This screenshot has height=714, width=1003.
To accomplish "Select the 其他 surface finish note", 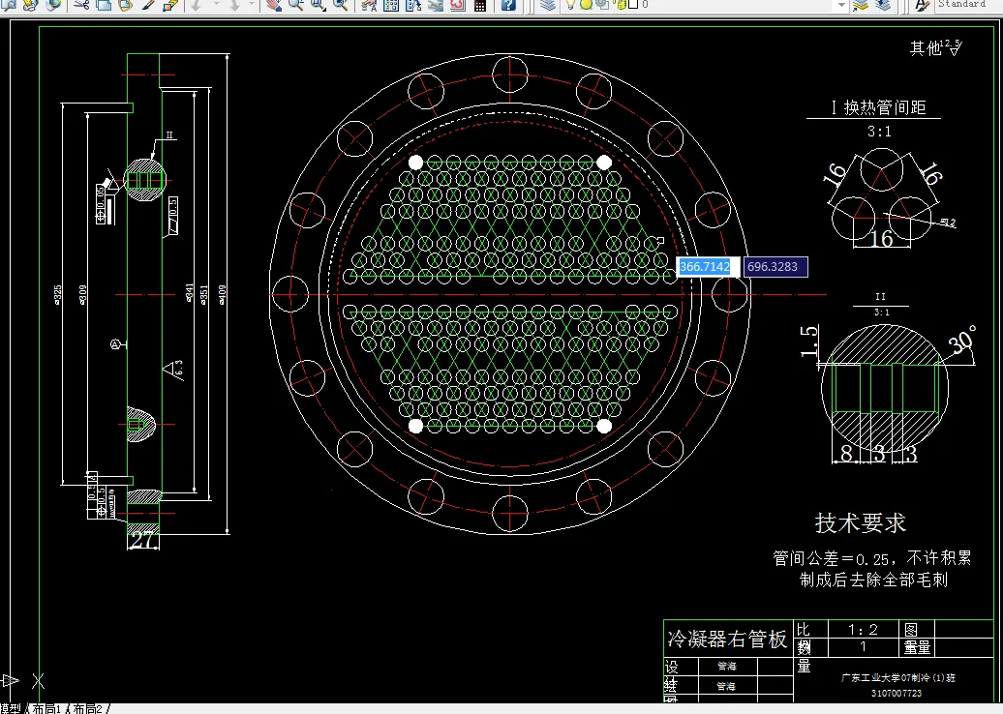I will pyautogui.click(x=926, y=48).
